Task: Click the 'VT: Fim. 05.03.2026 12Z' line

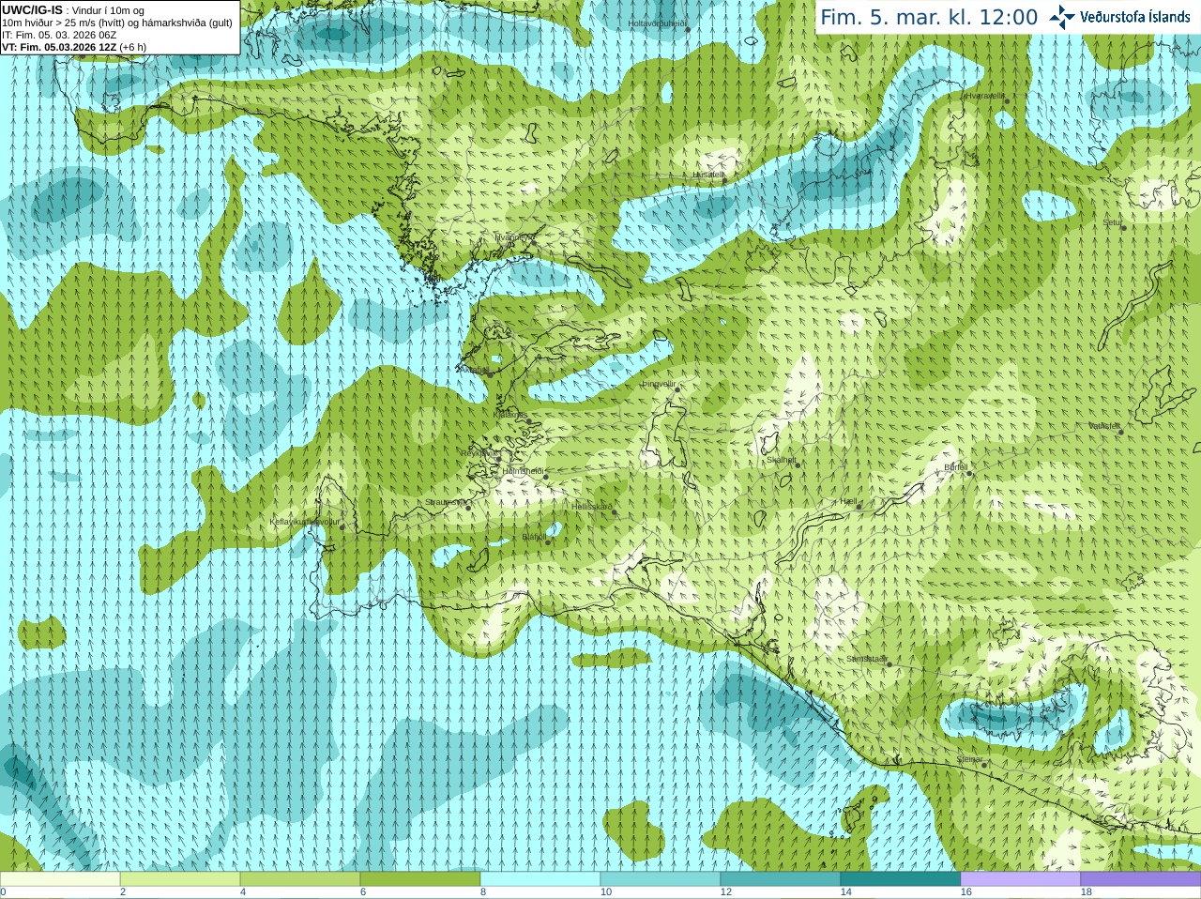Action: pos(59,47)
